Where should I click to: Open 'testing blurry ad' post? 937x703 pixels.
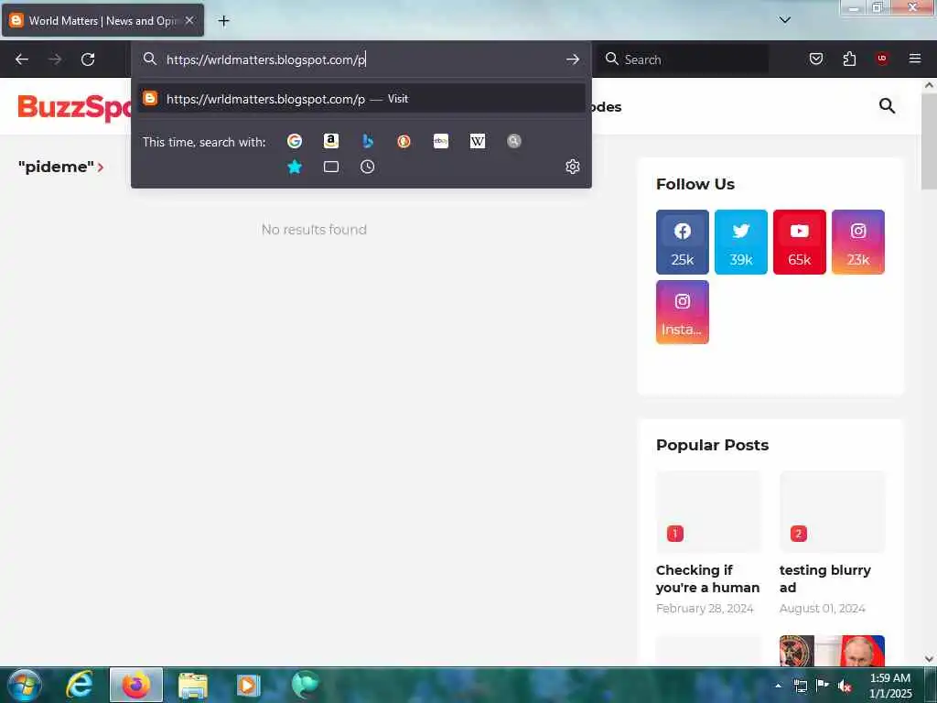click(824, 579)
